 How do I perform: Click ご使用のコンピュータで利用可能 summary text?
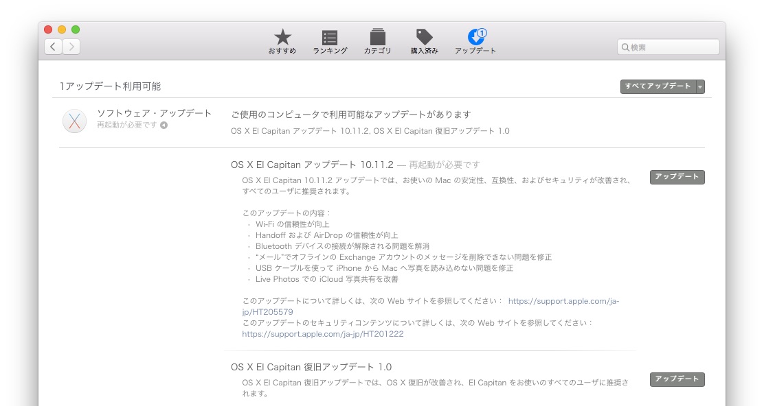[x=351, y=115]
